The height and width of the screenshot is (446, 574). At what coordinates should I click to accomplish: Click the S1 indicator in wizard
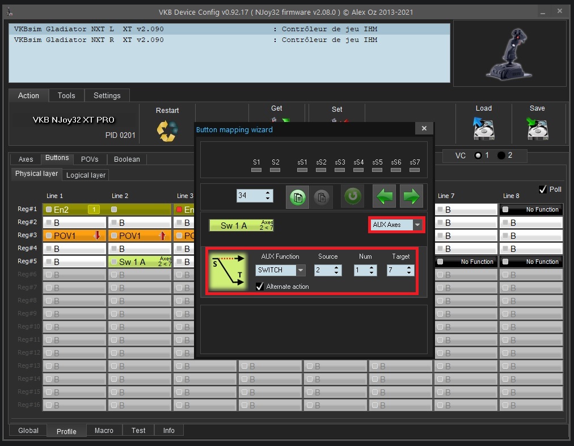pyautogui.click(x=256, y=170)
